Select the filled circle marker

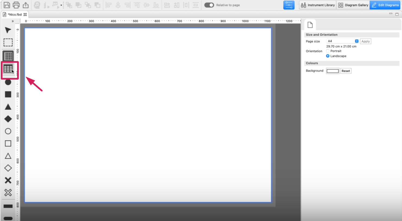coord(8,82)
